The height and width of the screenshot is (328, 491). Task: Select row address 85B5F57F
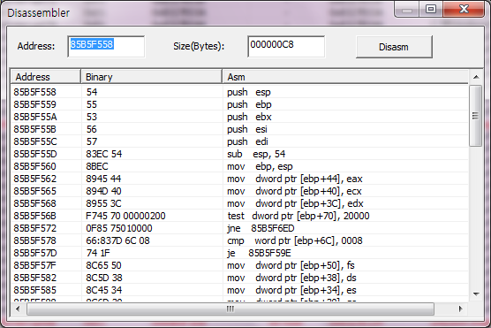tap(34, 265)
